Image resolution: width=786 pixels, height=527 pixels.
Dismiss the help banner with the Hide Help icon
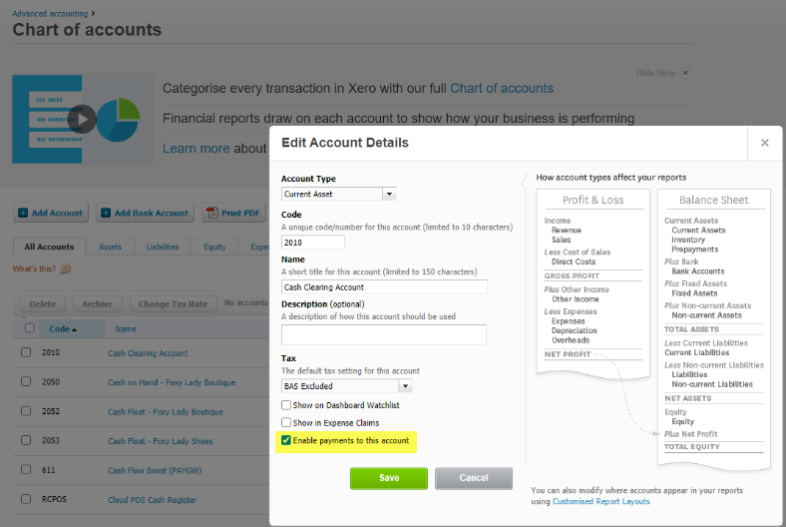685,73
